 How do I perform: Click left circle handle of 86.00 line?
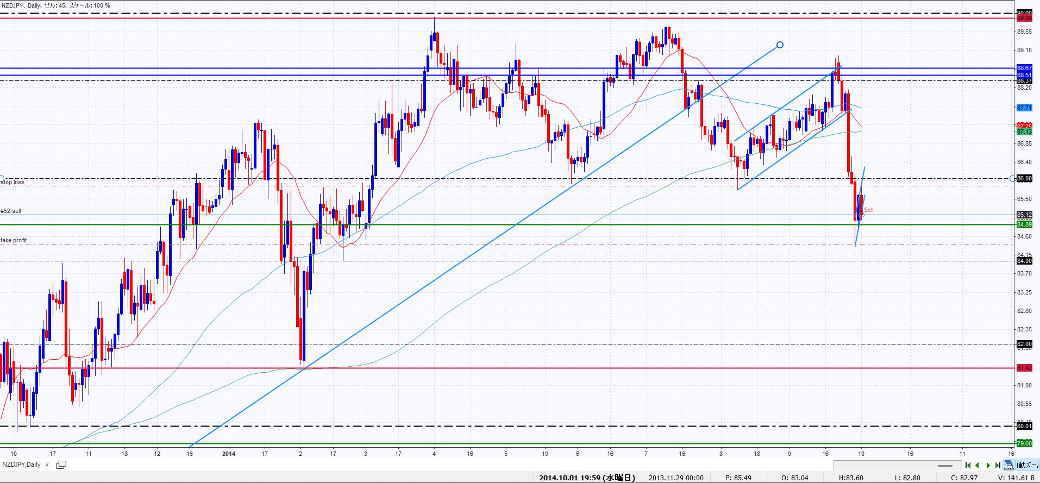tap(2, 178)
